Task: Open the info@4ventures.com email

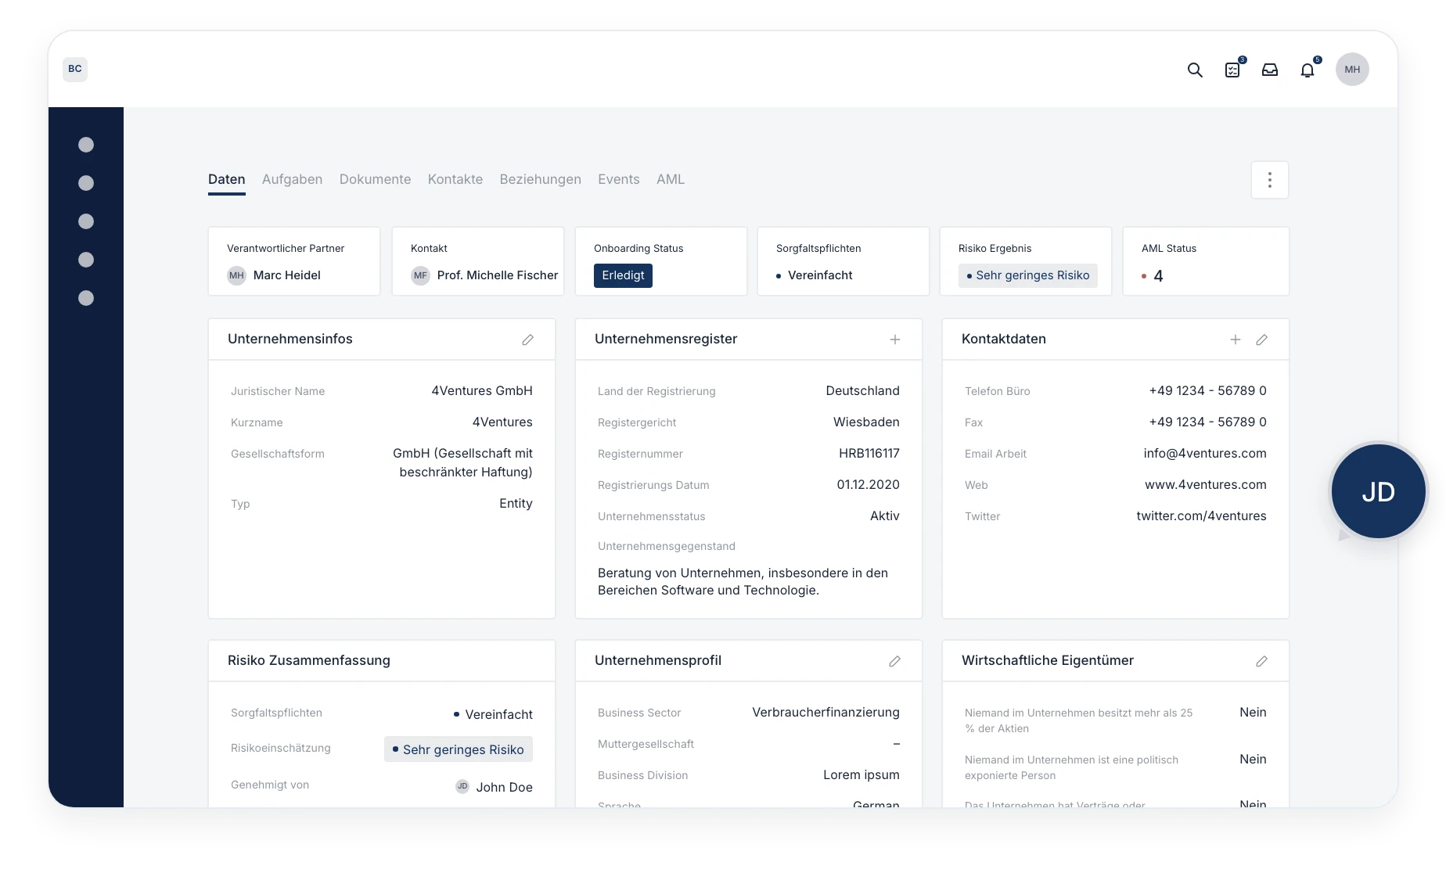Action: click(x=1205, y=453)
